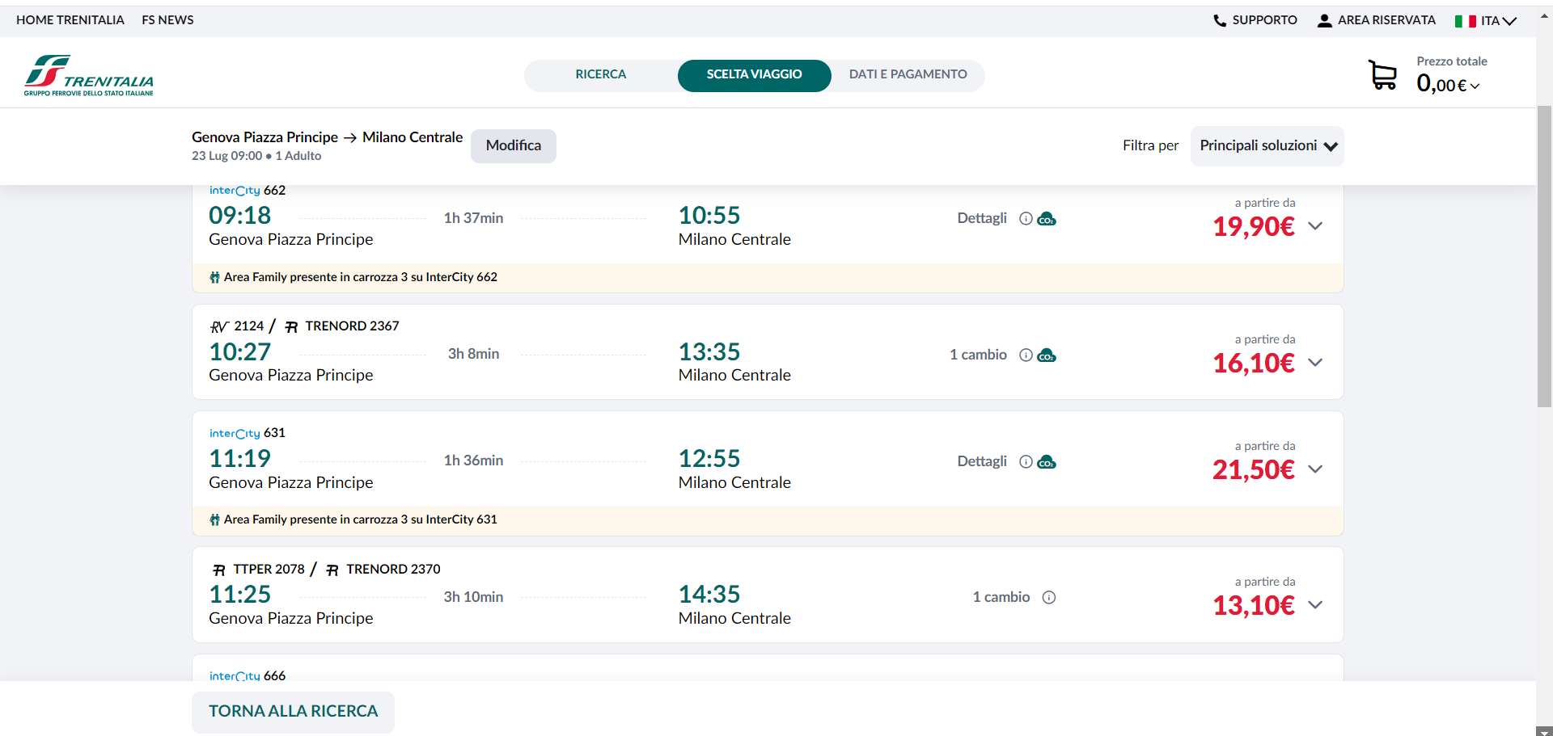The height and width of the screenshot is (736, 1553).
Task: Click the Area Riservata user icon
Action: 1324,21
